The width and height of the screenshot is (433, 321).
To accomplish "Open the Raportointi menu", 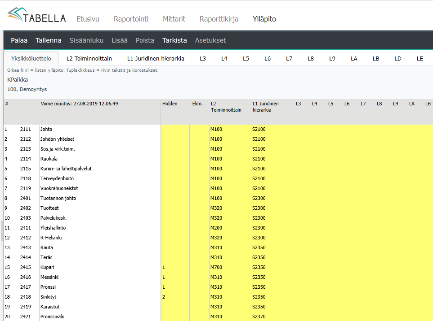I will tap(131, 19).
